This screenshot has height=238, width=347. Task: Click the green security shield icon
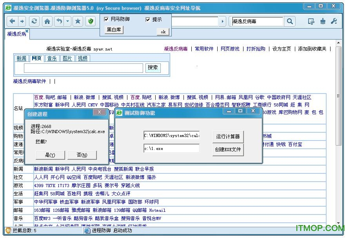(x=90, y=22)
